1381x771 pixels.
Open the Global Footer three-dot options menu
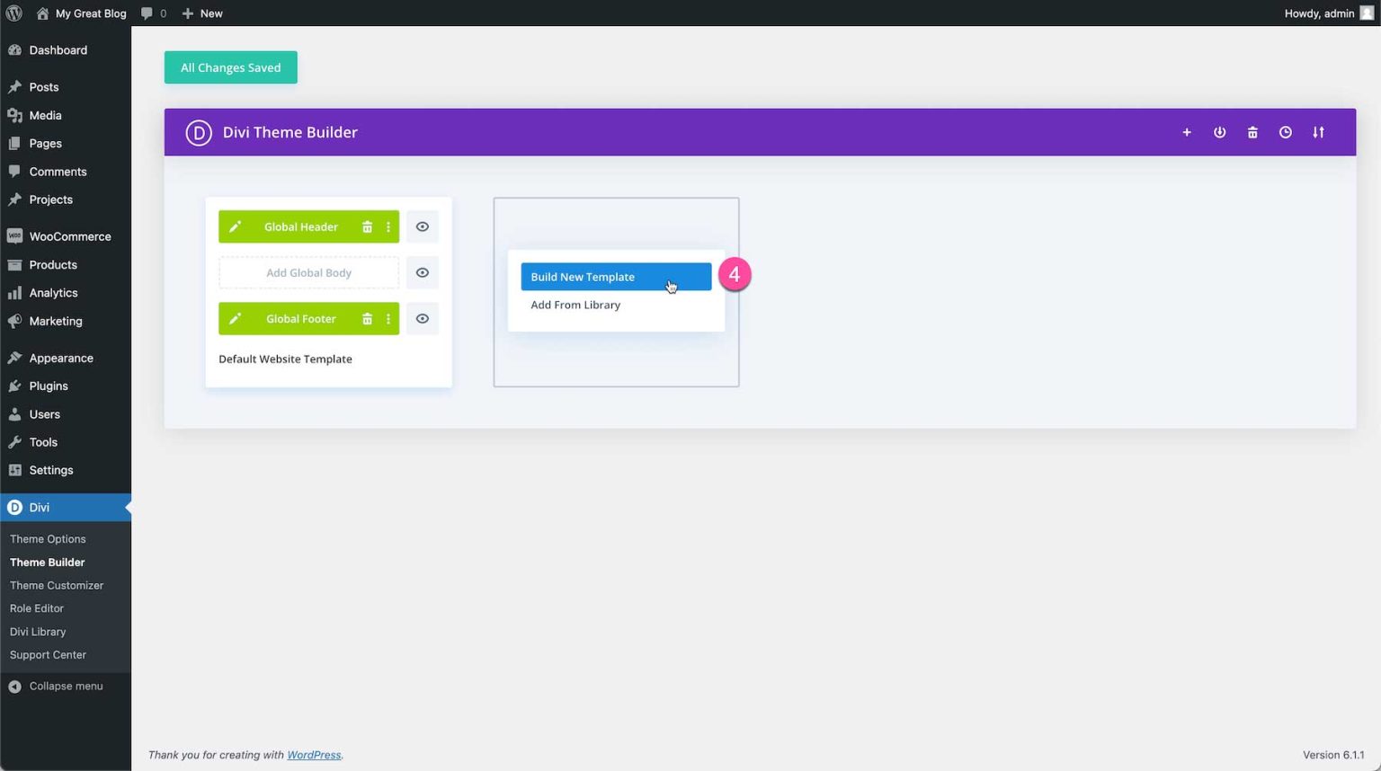pos(388,318)
